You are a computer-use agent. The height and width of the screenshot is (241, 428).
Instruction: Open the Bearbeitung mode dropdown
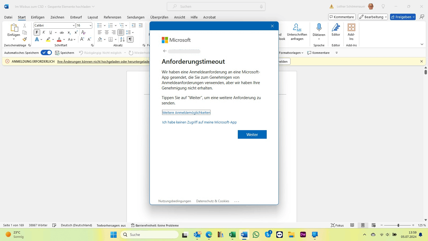pyautogui.click(x=373, y=17)
